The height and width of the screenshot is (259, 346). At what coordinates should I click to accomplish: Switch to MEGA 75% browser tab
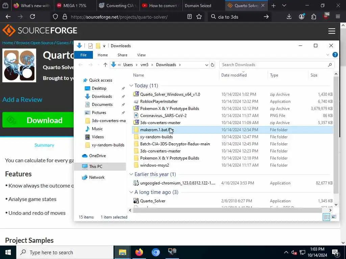coord(75,6)
